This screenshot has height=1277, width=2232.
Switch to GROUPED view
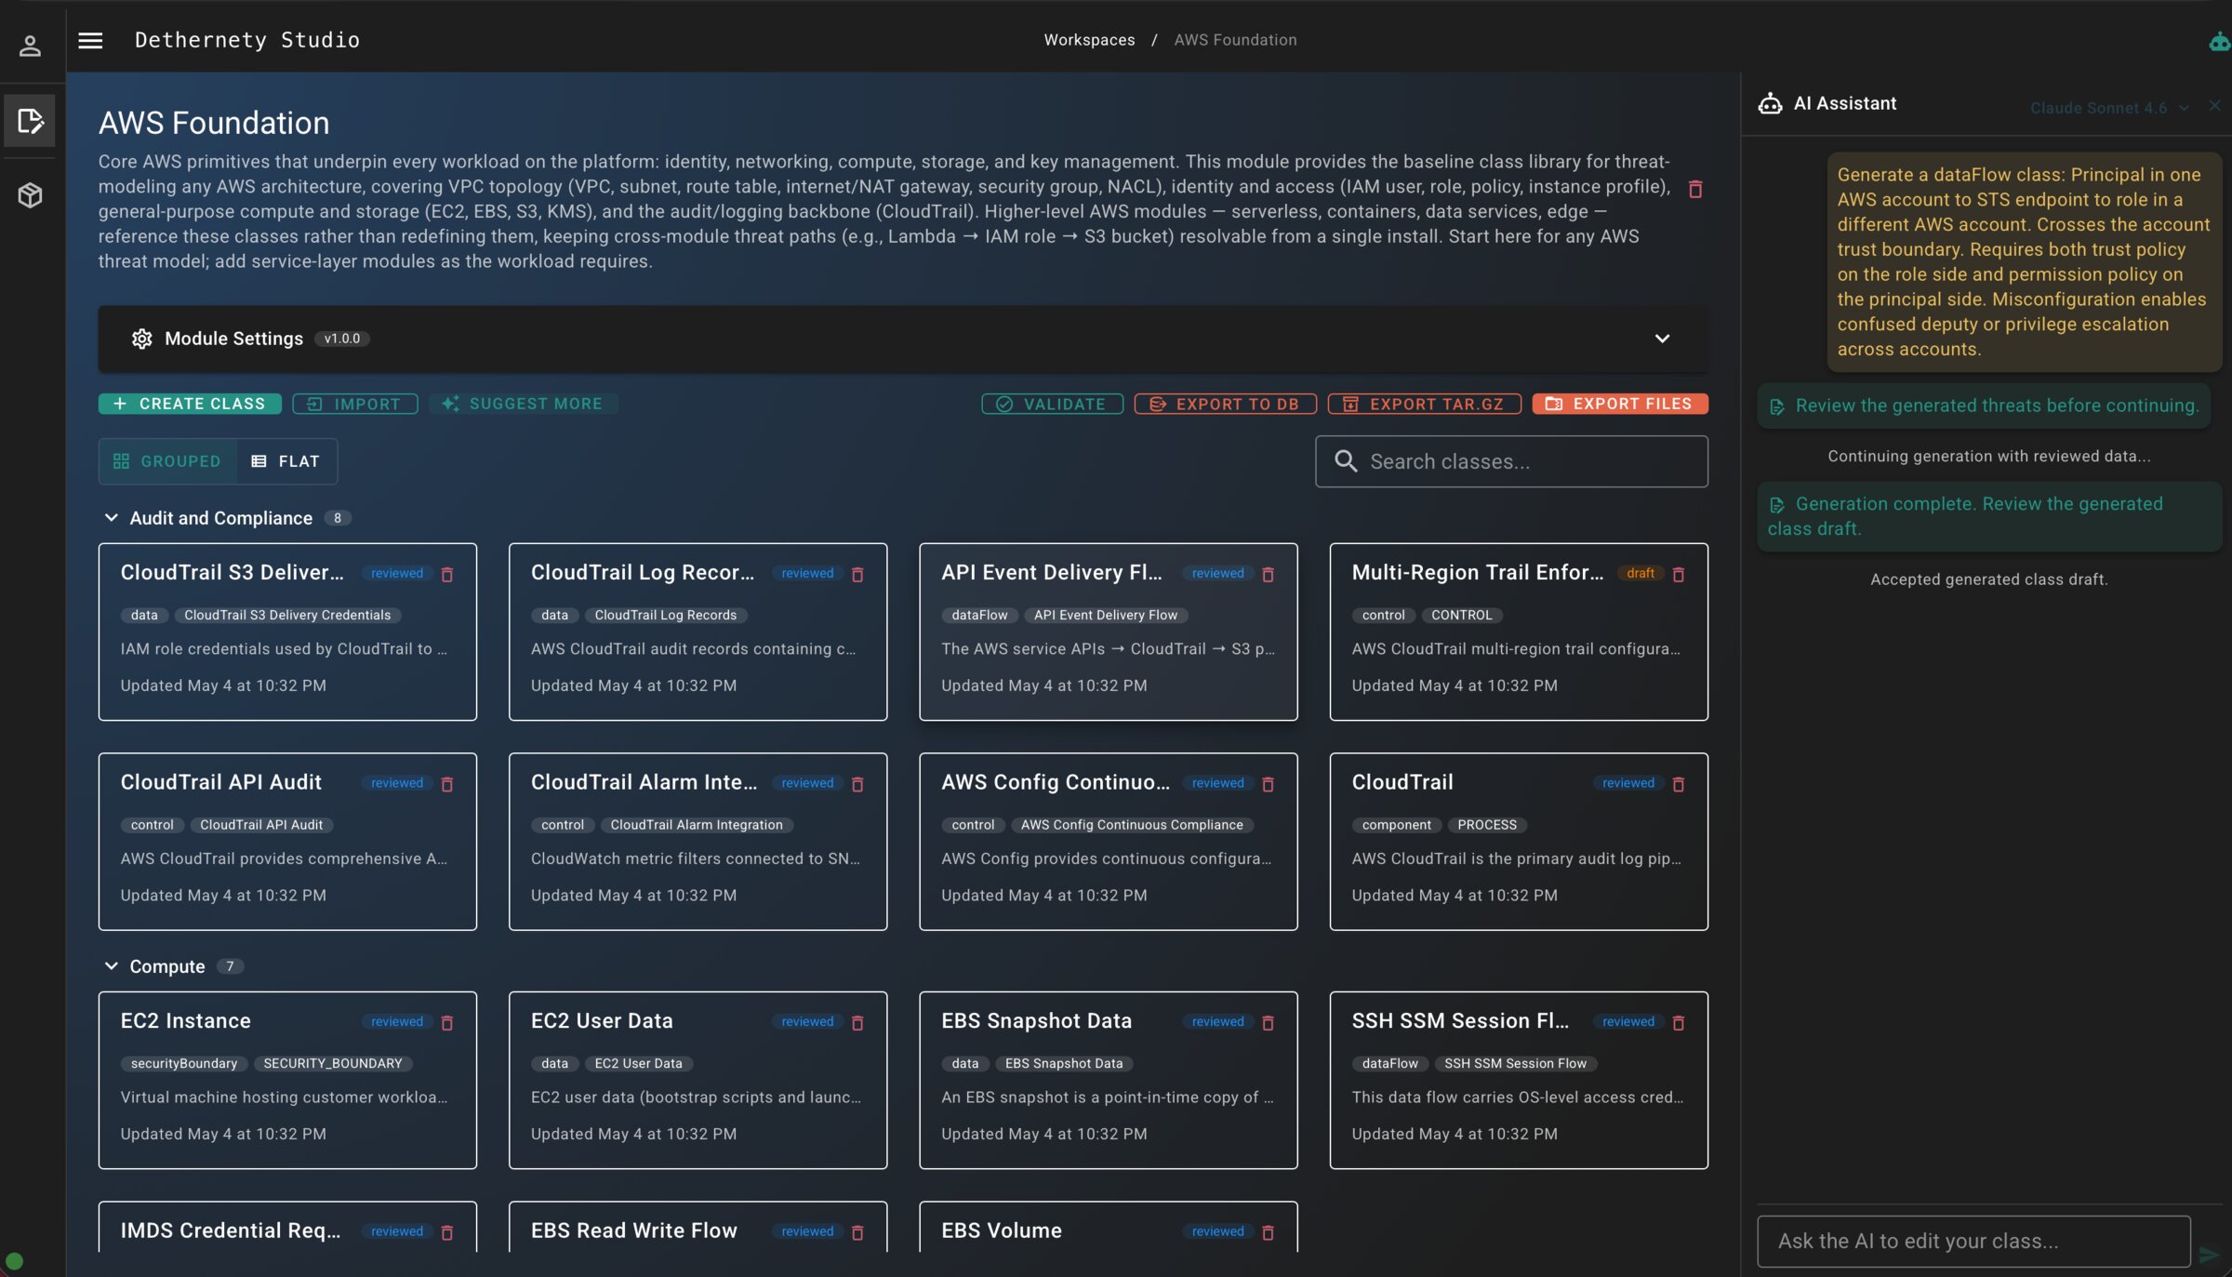pos(168,461)
